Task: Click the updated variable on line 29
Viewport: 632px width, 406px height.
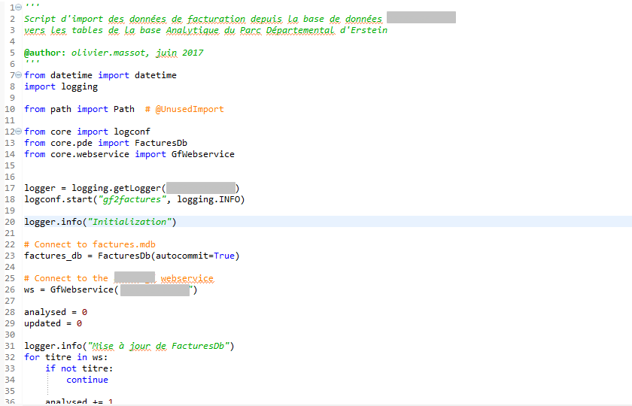Action: pyautogui.click(x=42, y=323)
